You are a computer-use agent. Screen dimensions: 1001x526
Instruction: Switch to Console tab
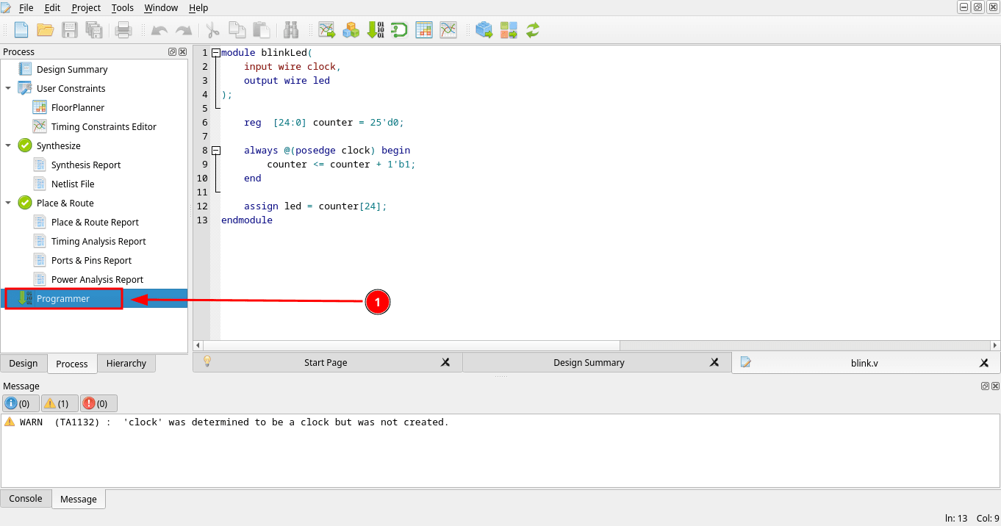(x=26, y=498)
